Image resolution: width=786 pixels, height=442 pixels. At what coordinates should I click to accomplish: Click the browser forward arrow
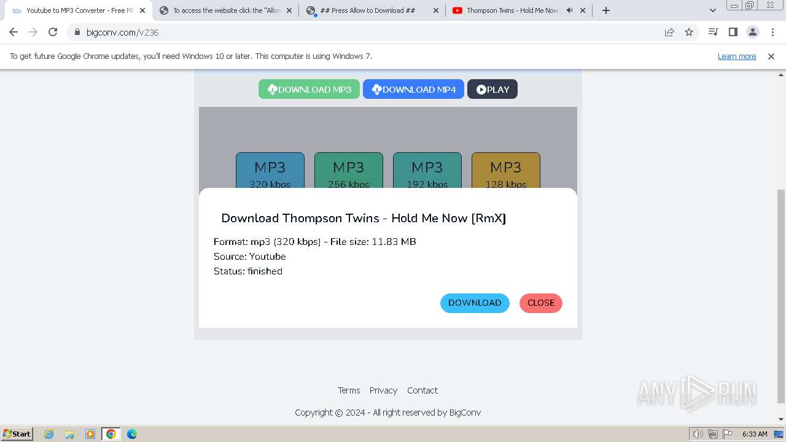point(33,32)
